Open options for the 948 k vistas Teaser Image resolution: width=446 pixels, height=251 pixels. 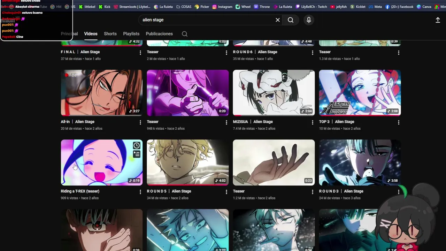[226, 122]
